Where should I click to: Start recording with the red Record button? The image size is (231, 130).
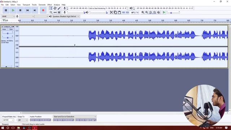pos(43,10)
